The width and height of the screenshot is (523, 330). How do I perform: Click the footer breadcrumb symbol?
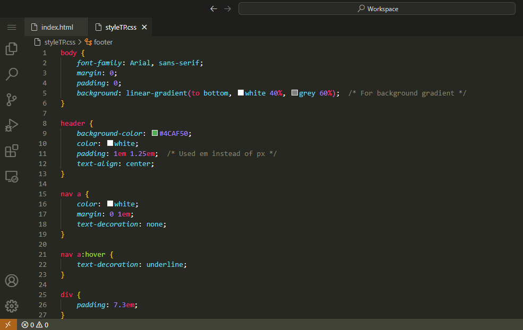[x=103, y=42]
